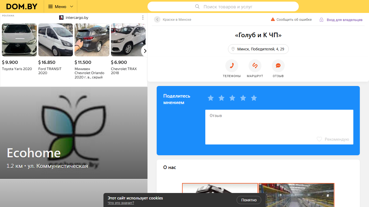
Task: Click into the Отзыв review text area
Action: click(279, 127)
